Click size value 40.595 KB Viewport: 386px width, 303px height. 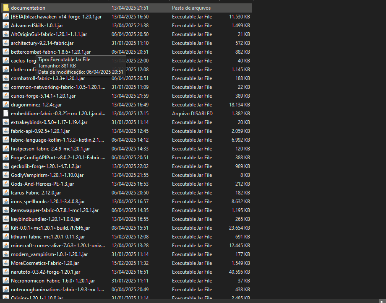[240, 272]
